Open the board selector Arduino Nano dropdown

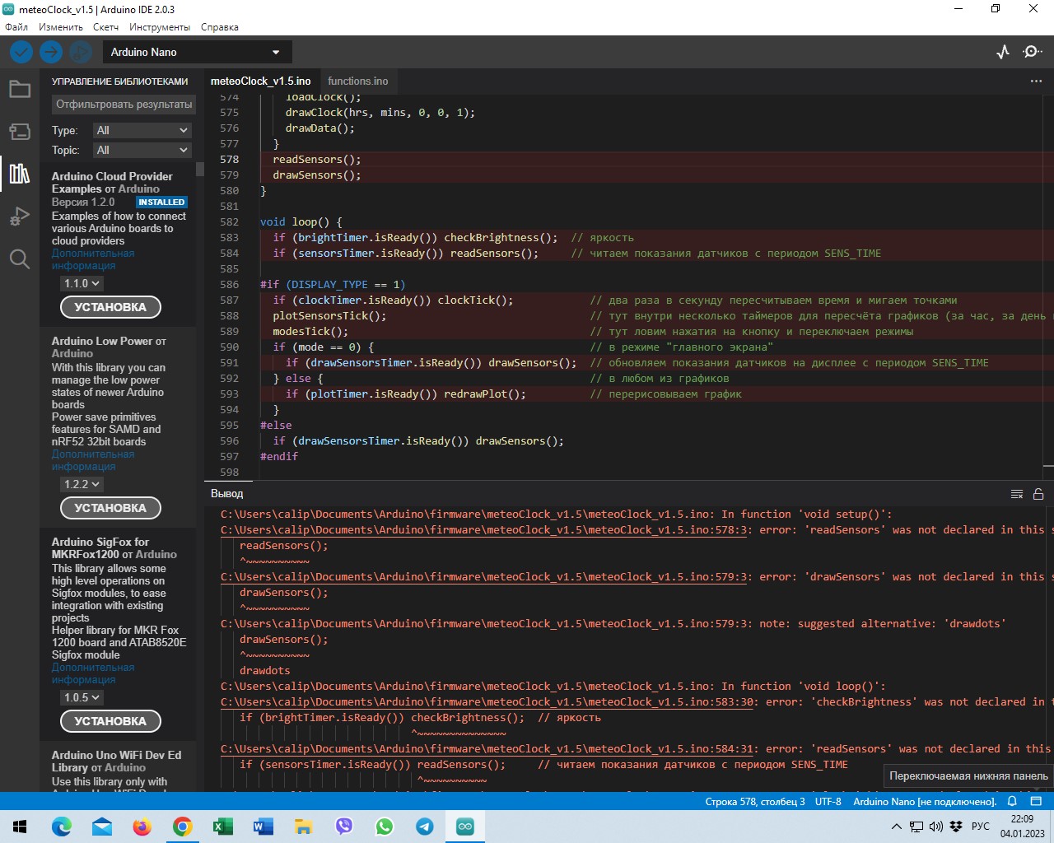[197, 52]
